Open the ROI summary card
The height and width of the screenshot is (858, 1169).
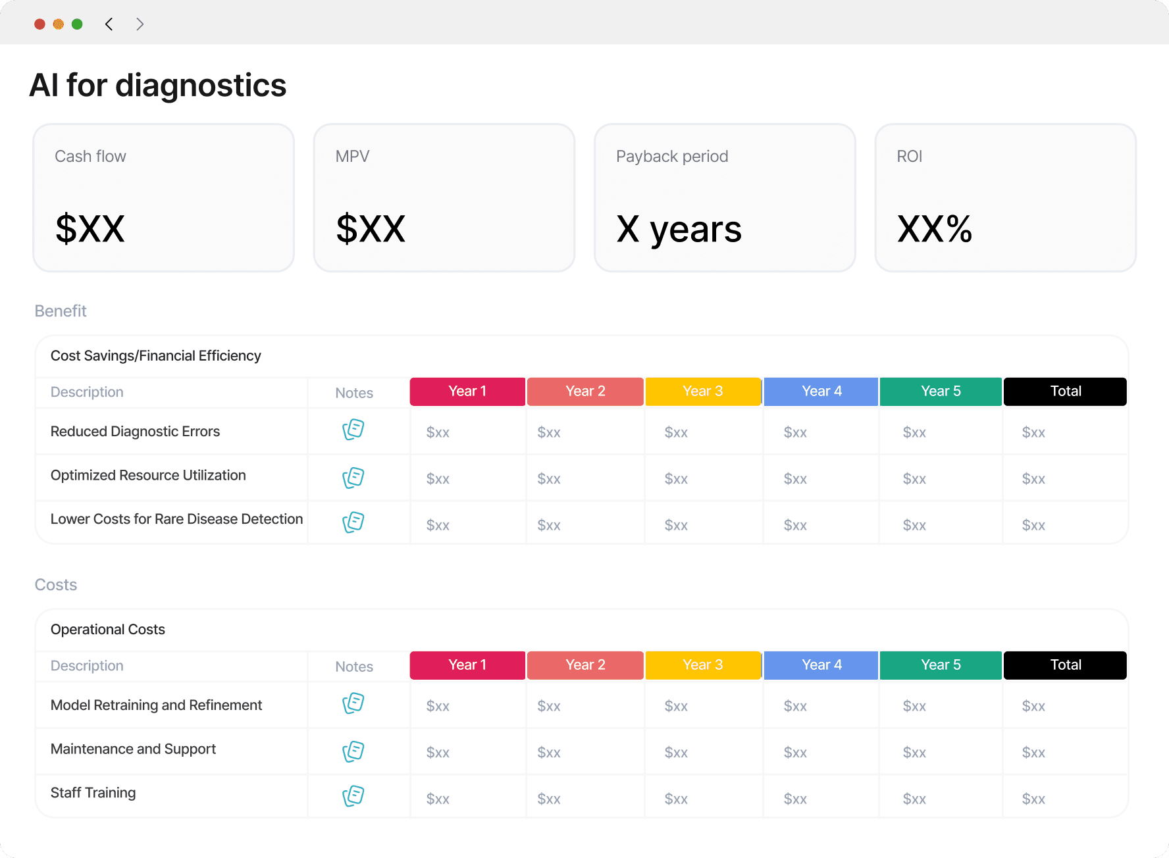pyautogui.click(x=1005, y=197)
